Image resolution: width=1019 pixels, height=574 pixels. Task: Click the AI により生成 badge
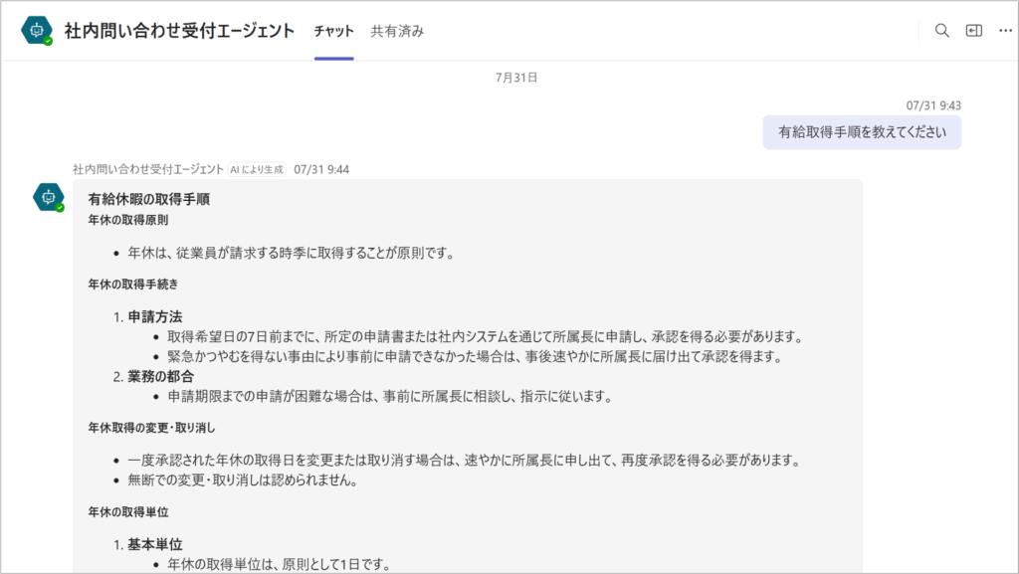coord(258,169)
